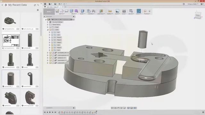
Task: Click the ViewCube front face
Action: tap(198, 15)
